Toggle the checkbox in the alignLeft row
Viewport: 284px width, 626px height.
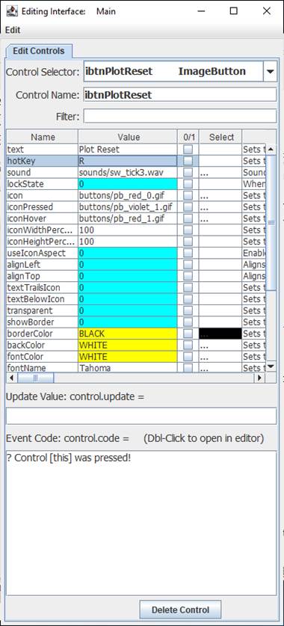point(188,265)
